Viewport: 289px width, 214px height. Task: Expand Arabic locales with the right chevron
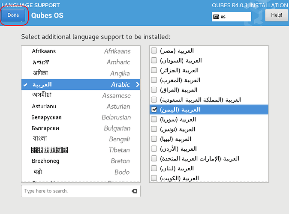click(138, 85)
